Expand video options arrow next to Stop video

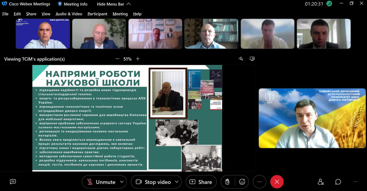point(177,182)
